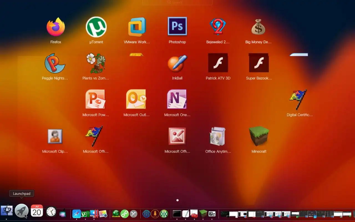Open the Minecraft block in the Dock
Image resolution: width=355 pixels, height=222 pixels.
pos(203,214)
